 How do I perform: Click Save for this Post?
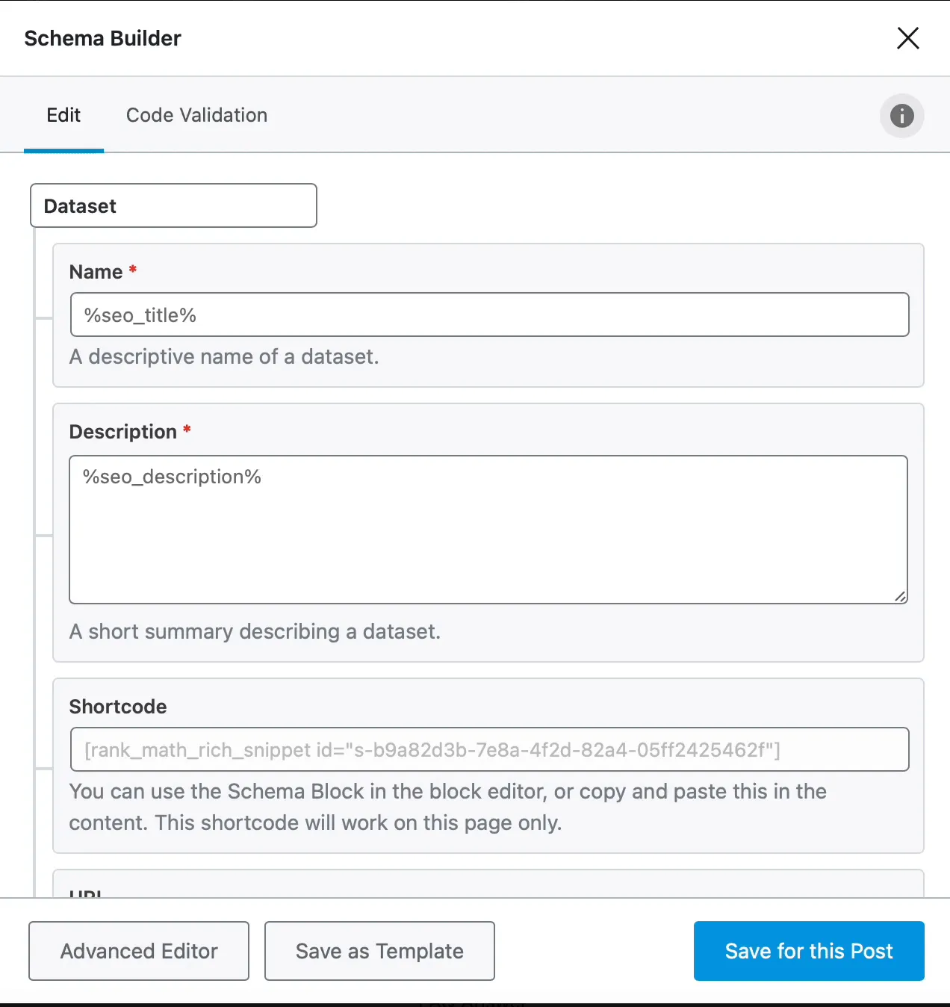[808, 951]
